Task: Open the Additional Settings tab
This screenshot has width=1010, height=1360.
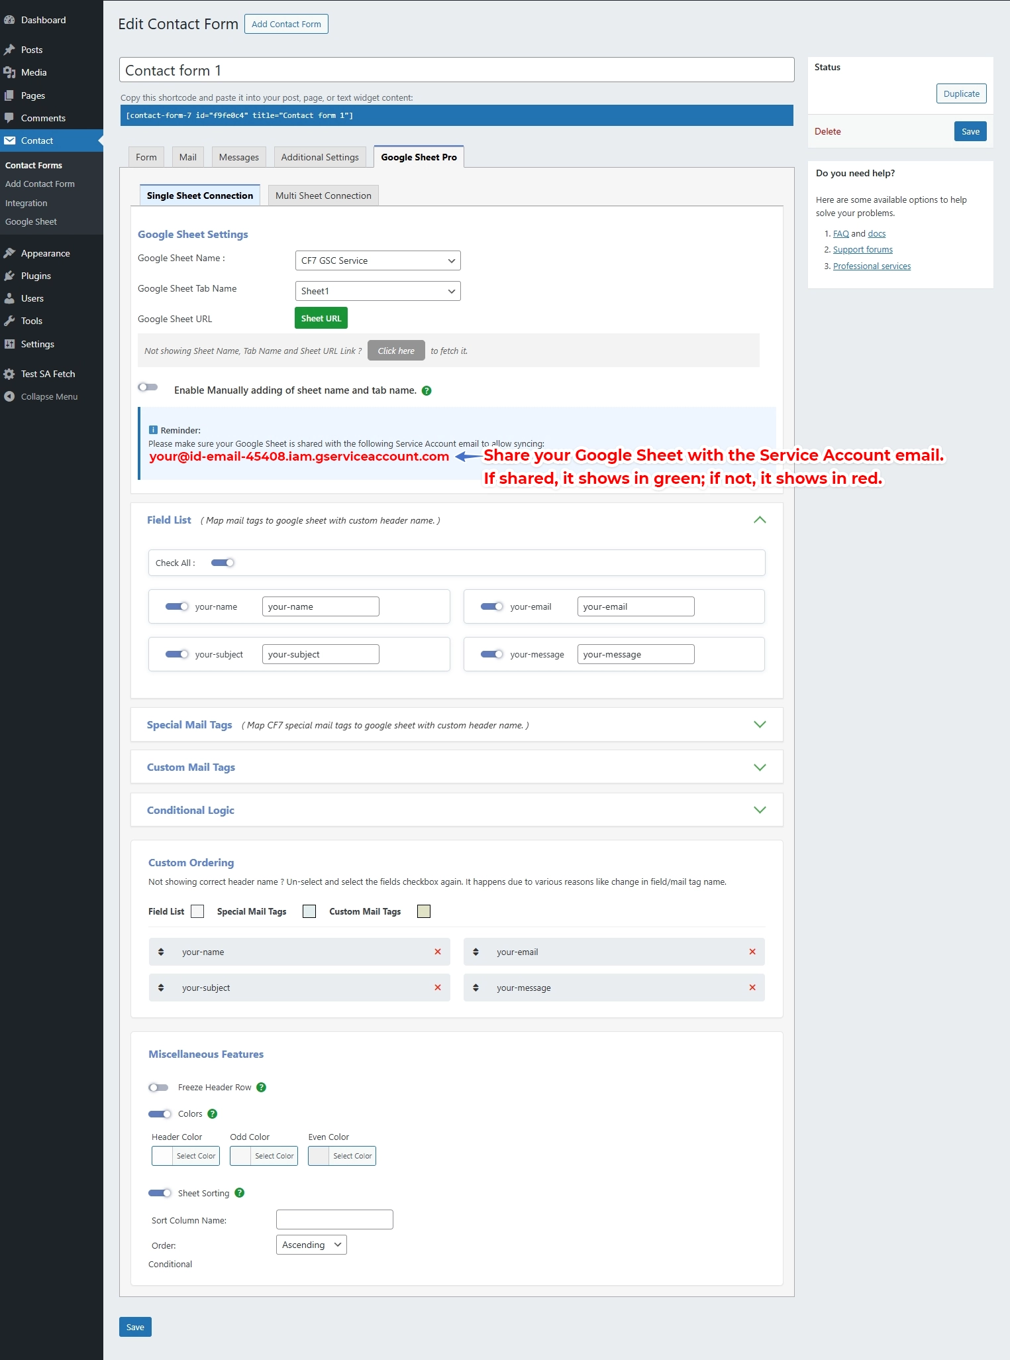Action: [x=319, y=157]
